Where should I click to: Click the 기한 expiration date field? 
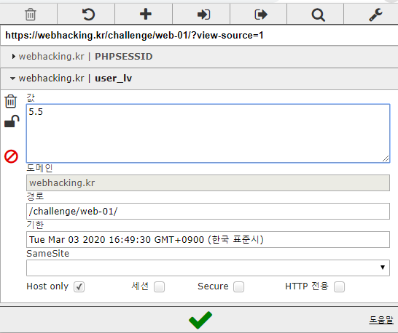tap(208, 239)
